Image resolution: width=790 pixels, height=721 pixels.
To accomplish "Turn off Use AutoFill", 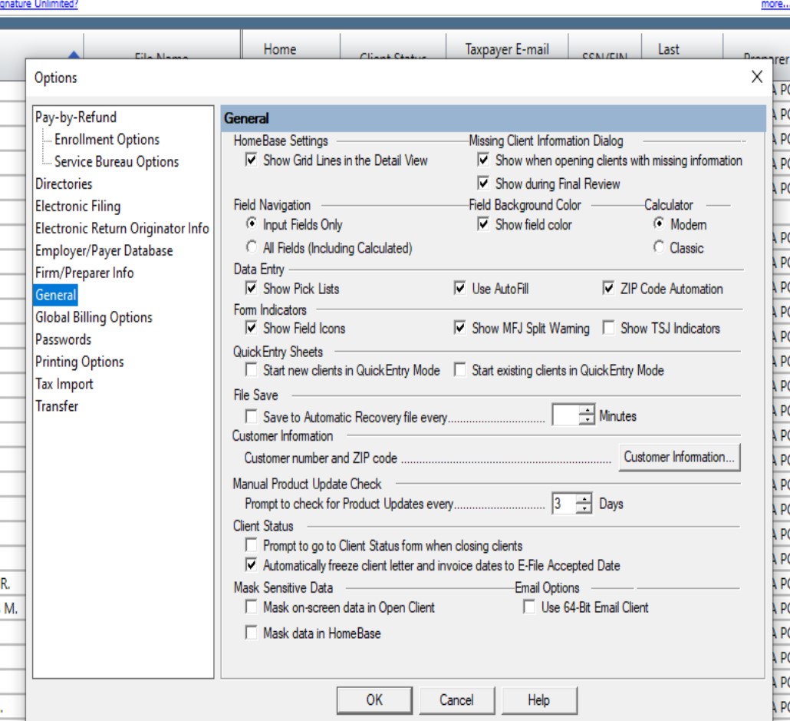I will [x=457, y=289].
